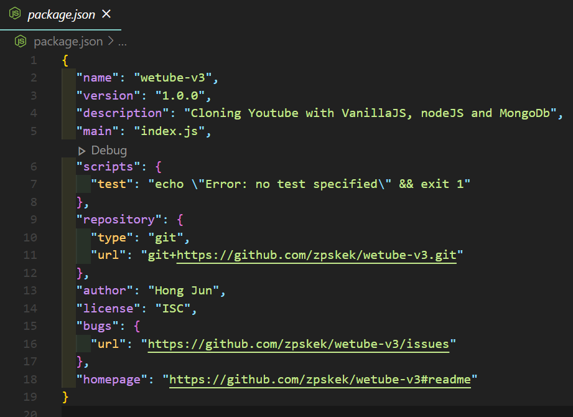Click the "type" key on line 10
Screen dimensions: 573x417
(112, 238)
